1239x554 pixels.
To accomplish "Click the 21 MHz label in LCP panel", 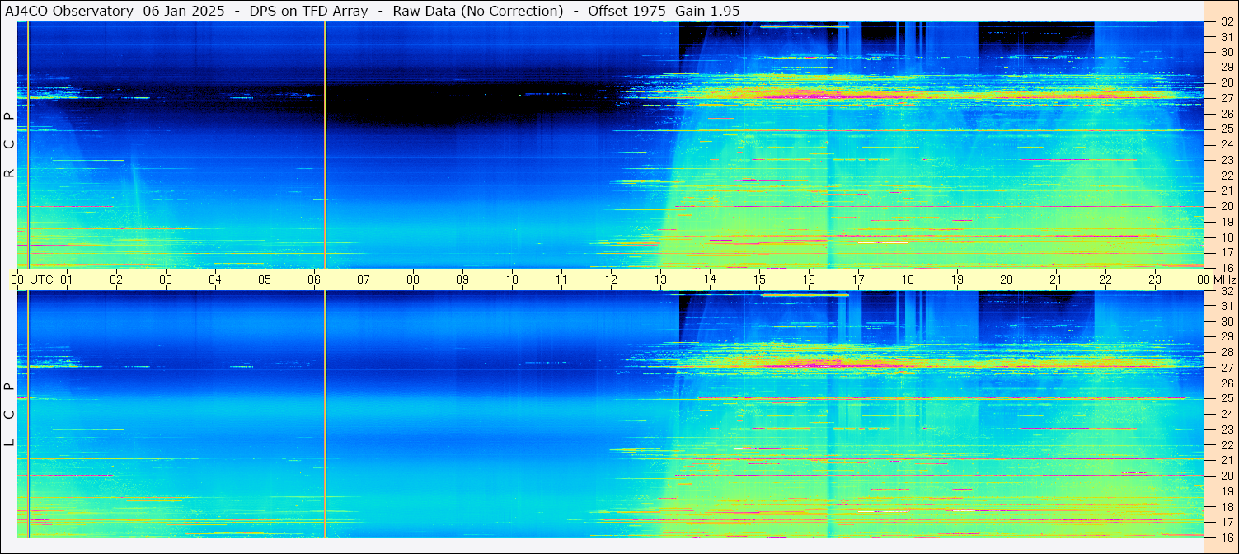I will 1227,460.
